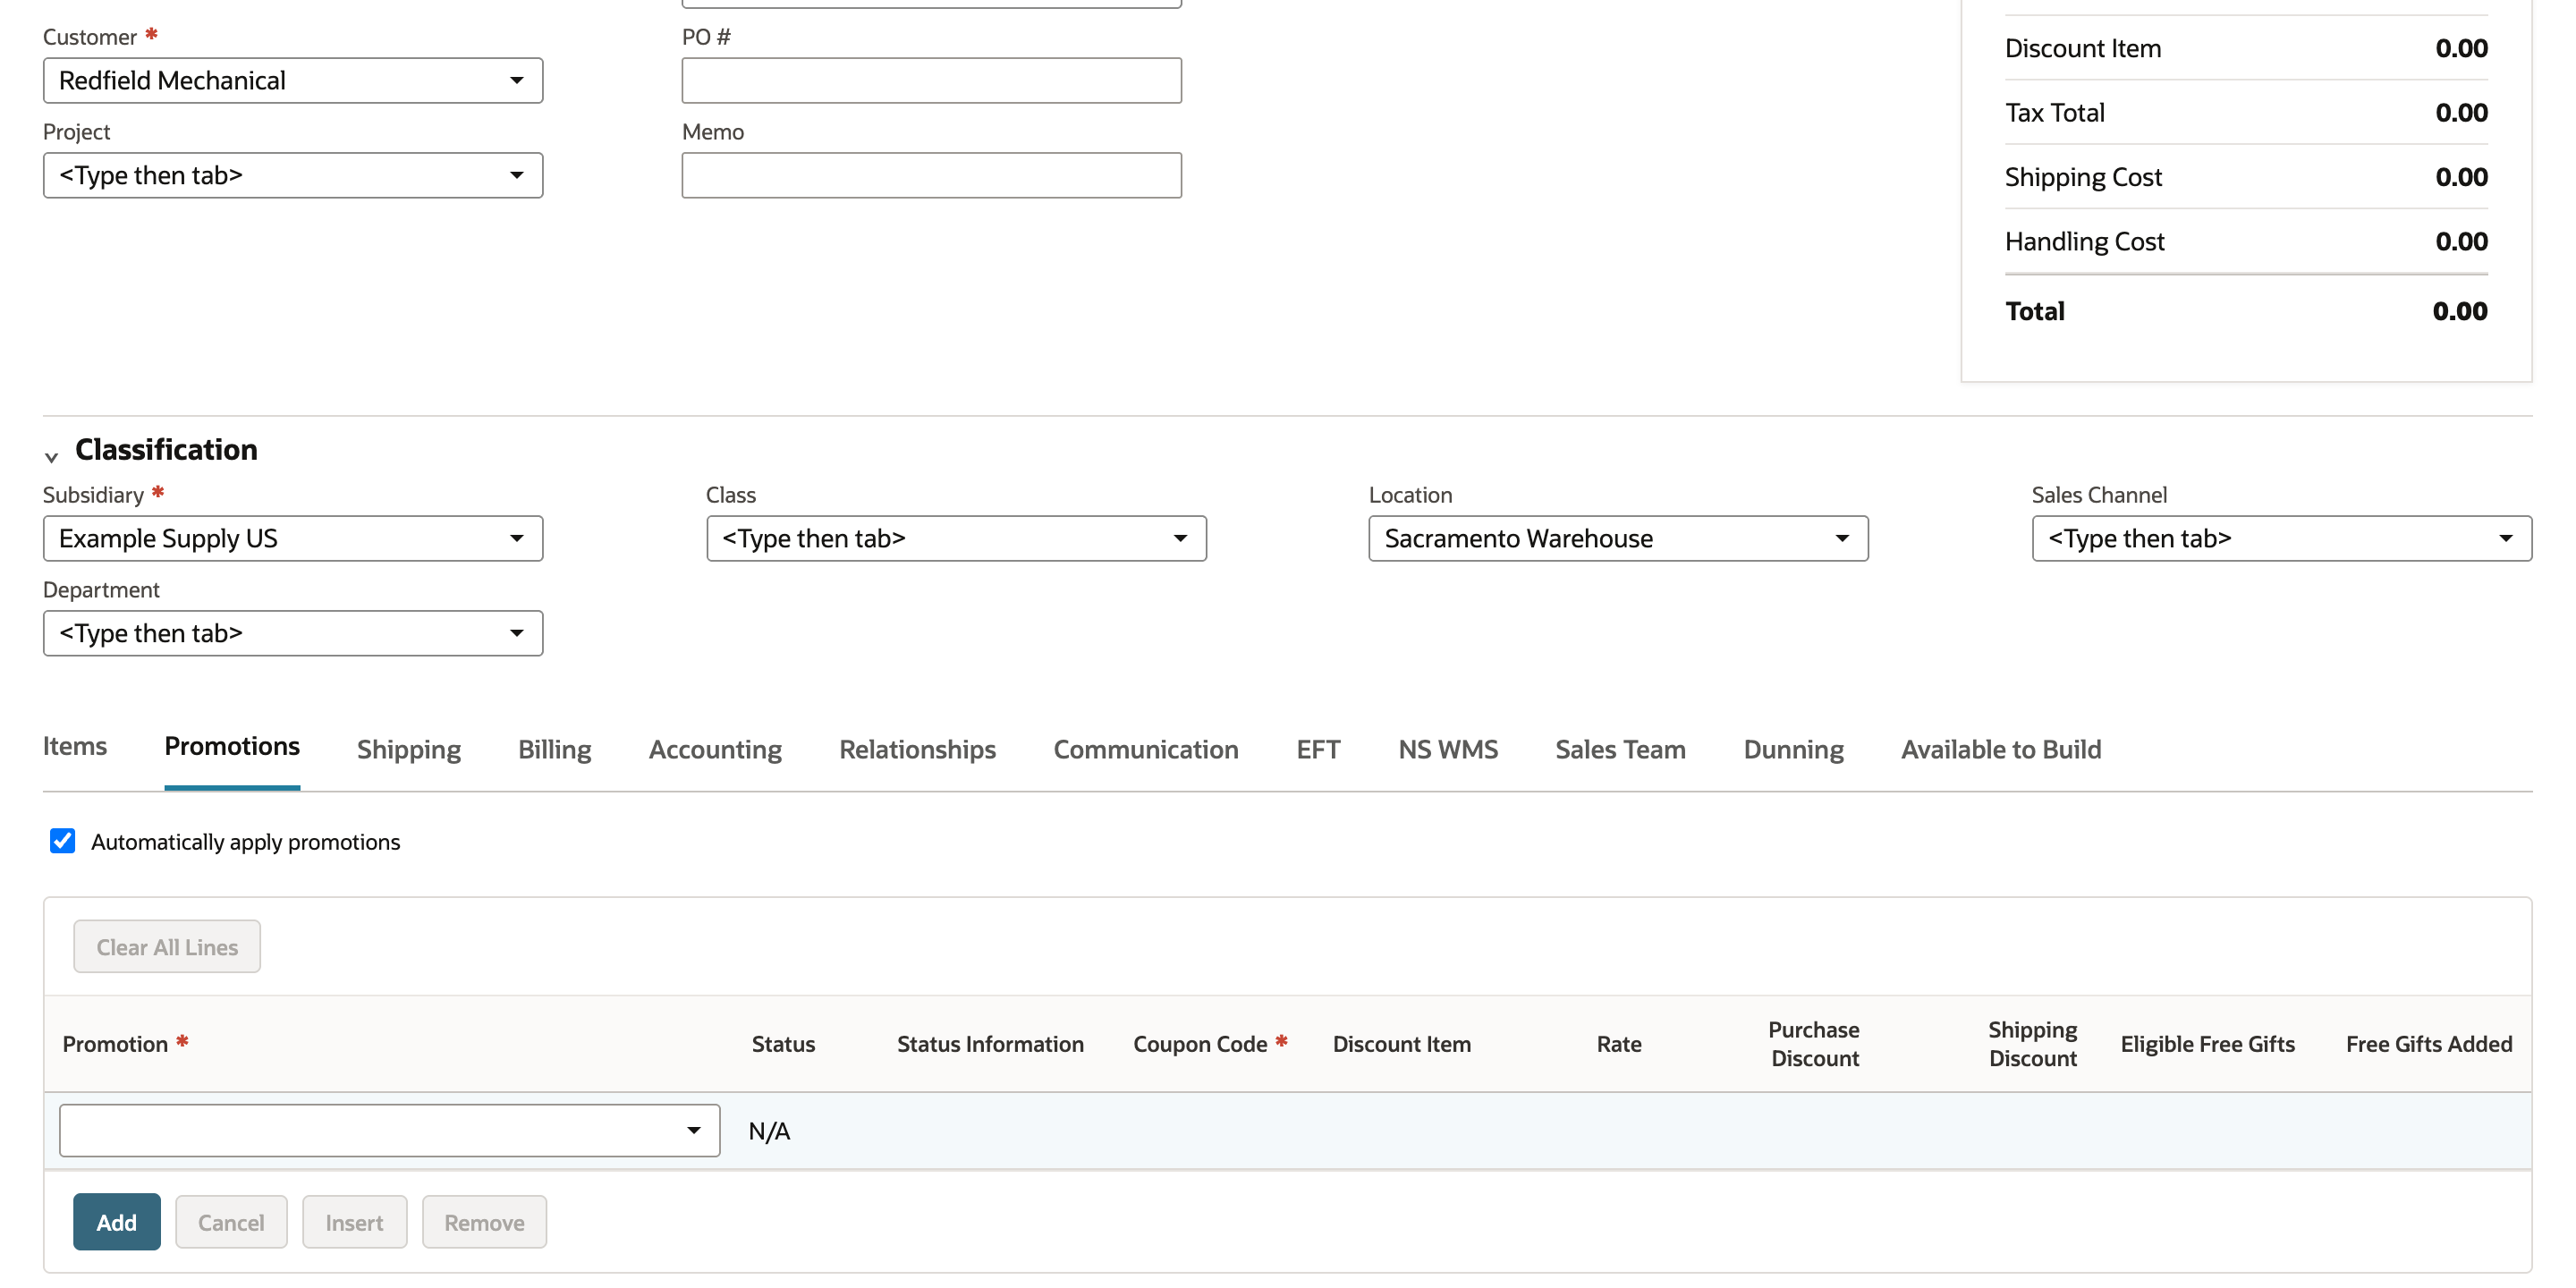The width and height of the screenshot is (2576, 1288).
Task: Open the NS WMS tab
Action: [1447, 749]
